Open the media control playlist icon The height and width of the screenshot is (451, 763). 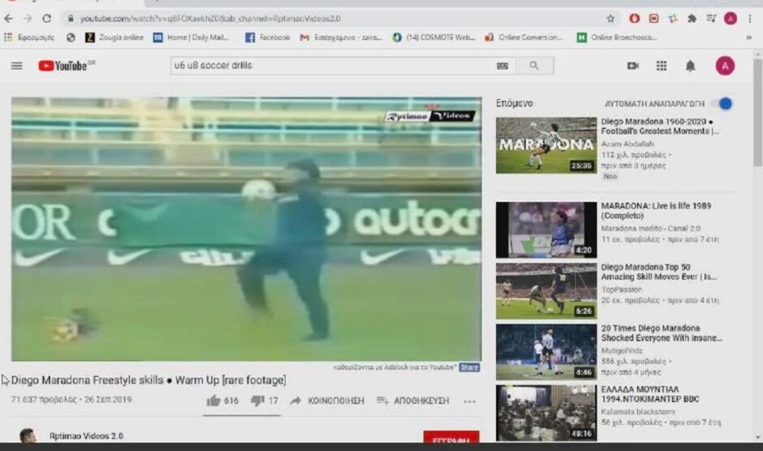point(711,19)
